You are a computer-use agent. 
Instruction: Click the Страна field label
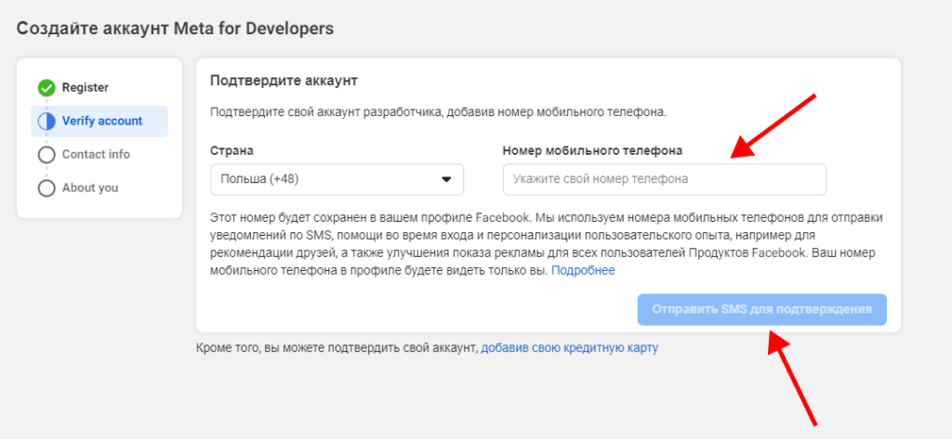coord(232,150)
